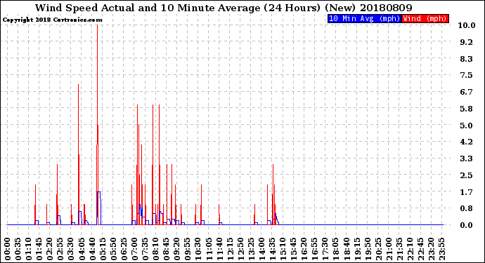Click the 04:05 time axis label

coord(82,249)
